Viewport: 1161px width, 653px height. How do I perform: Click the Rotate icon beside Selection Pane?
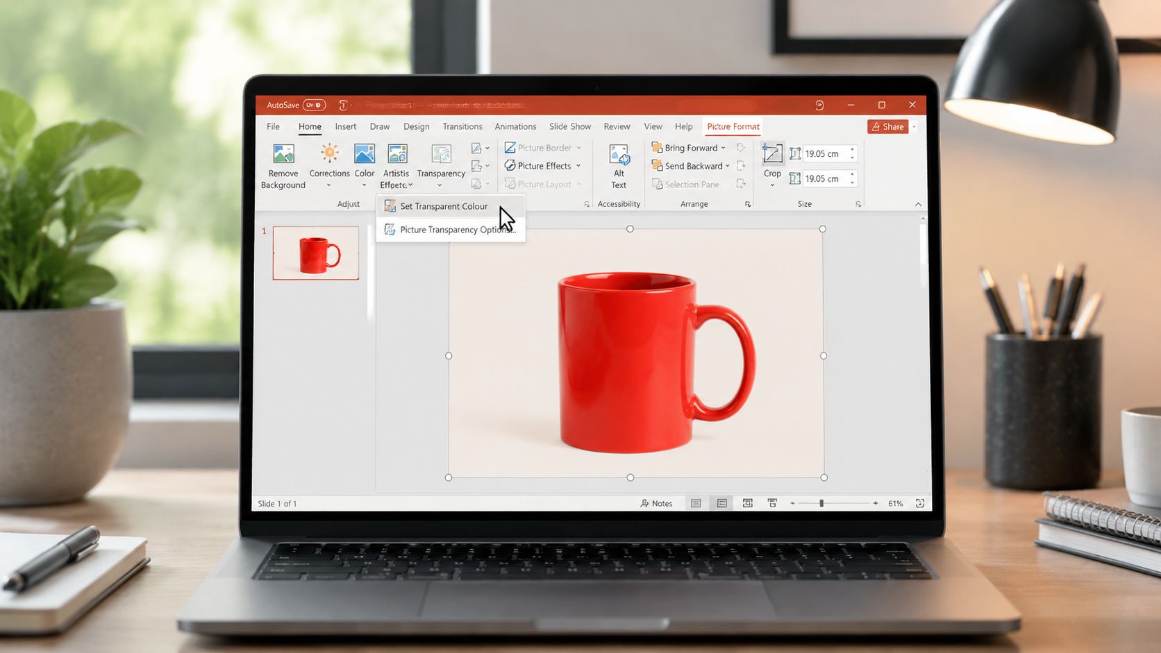[741, 184]
